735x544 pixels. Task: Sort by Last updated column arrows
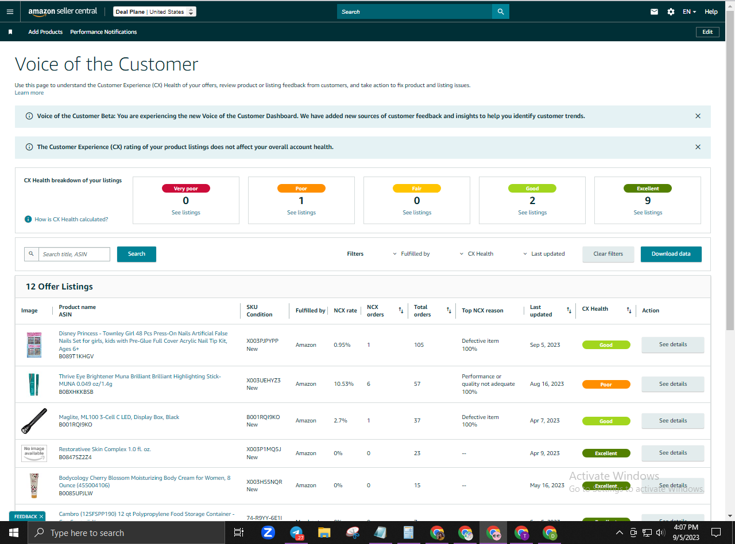tap(569, 311)
